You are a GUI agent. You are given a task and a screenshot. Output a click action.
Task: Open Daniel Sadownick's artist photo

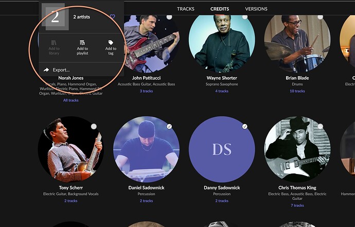(x=146, y=149)
